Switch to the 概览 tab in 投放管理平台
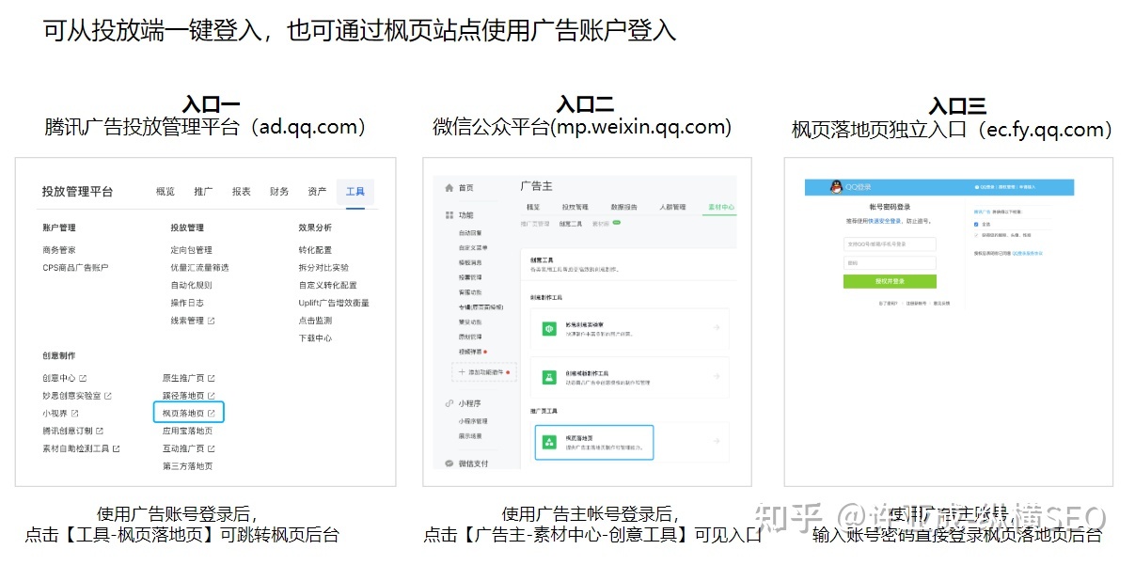Screen dimensions: 1135x565 (x=166, y=192)
